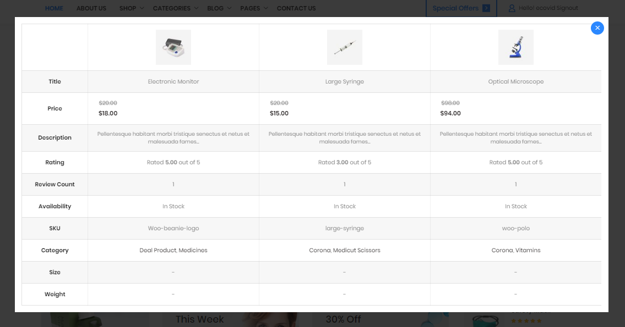Open the Optical Microscope product image

coord(516,47)
